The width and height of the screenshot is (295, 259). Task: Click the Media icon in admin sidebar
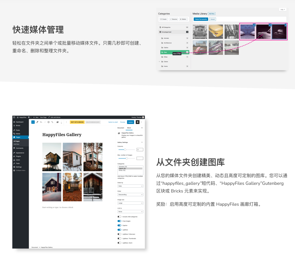point(14,134)
